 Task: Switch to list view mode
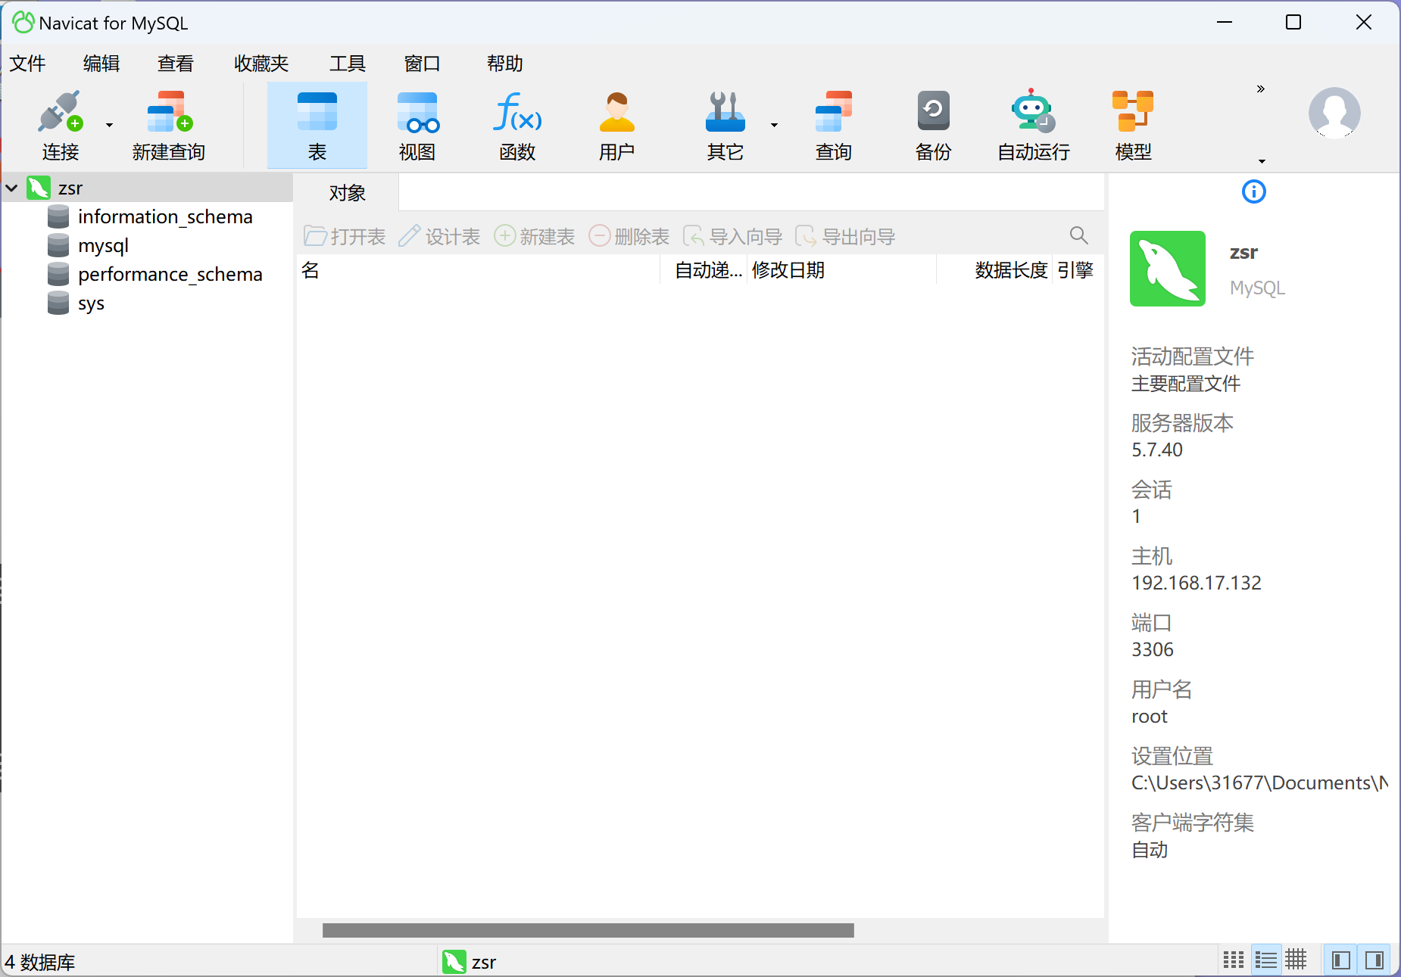tap(1265, 960)
